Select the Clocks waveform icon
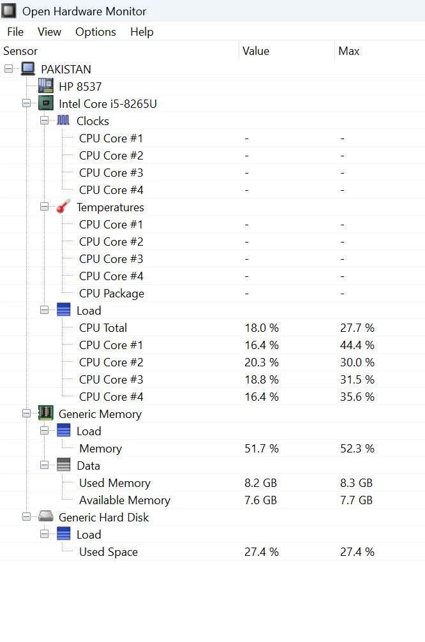Image resolution: width=425 pixels, height=642 pixels. pos(63,120)
